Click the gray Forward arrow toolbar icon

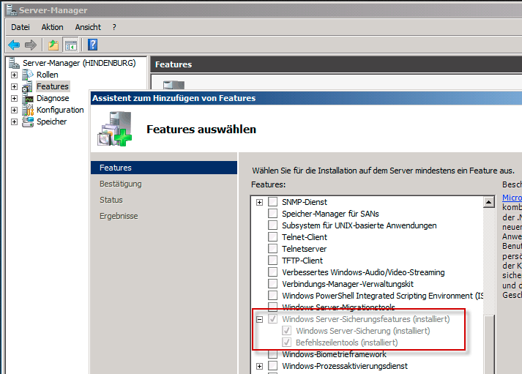click(31, 45)
